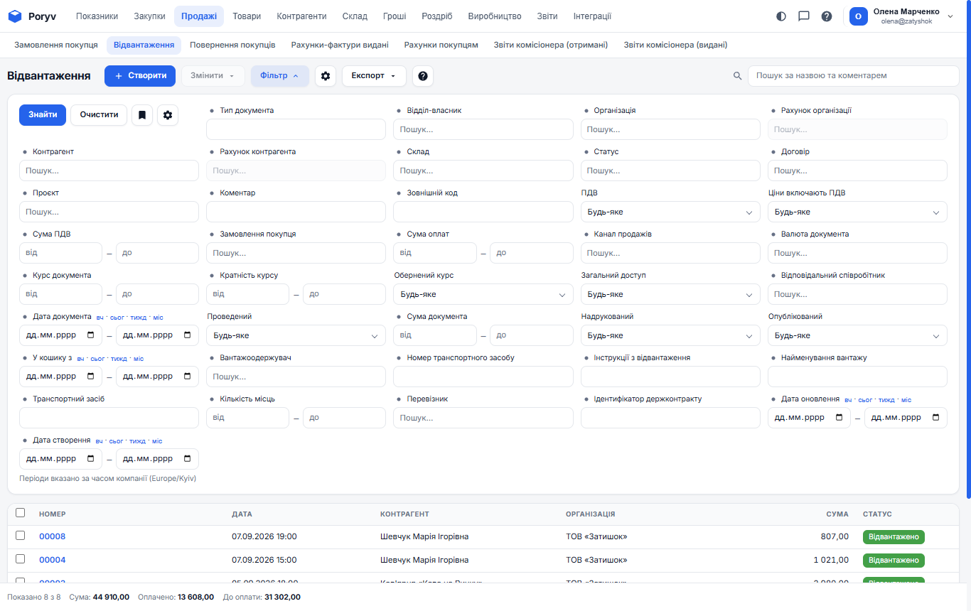Click the search magnifier icon
This screenshot has height=611, width=971.
pyautogui.click(x=738, y=76)
